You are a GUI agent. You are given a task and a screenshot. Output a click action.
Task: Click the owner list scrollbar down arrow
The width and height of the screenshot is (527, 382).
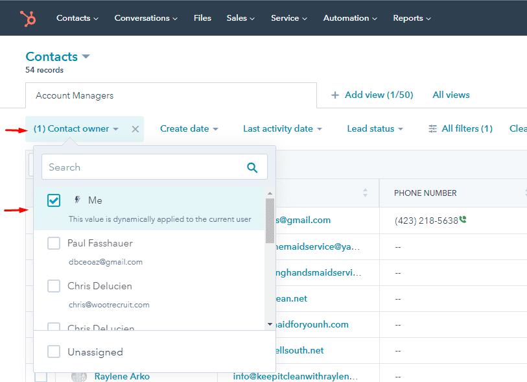(x=270, y=323)
